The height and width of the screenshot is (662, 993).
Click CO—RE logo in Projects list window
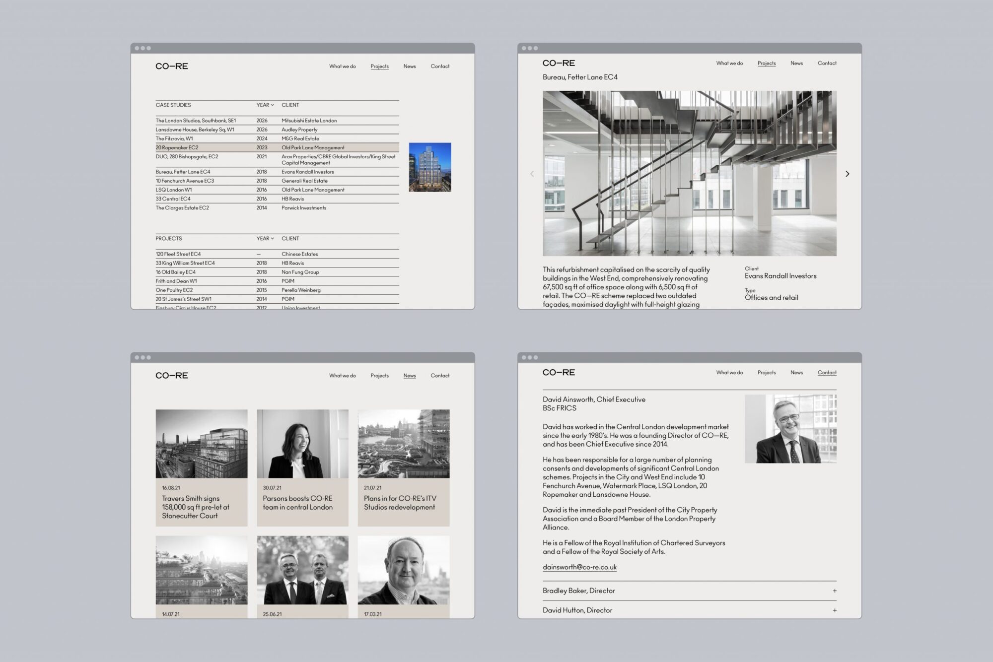click(172, 66)
